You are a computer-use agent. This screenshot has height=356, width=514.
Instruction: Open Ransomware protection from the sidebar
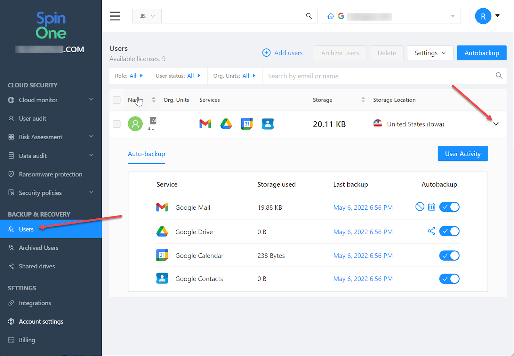(50, 174)
